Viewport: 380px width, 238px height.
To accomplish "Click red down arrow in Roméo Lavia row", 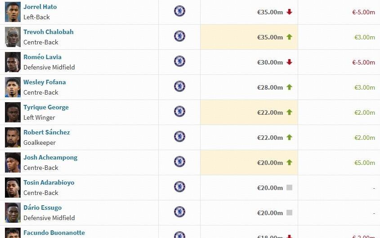I will pos(289,62).
